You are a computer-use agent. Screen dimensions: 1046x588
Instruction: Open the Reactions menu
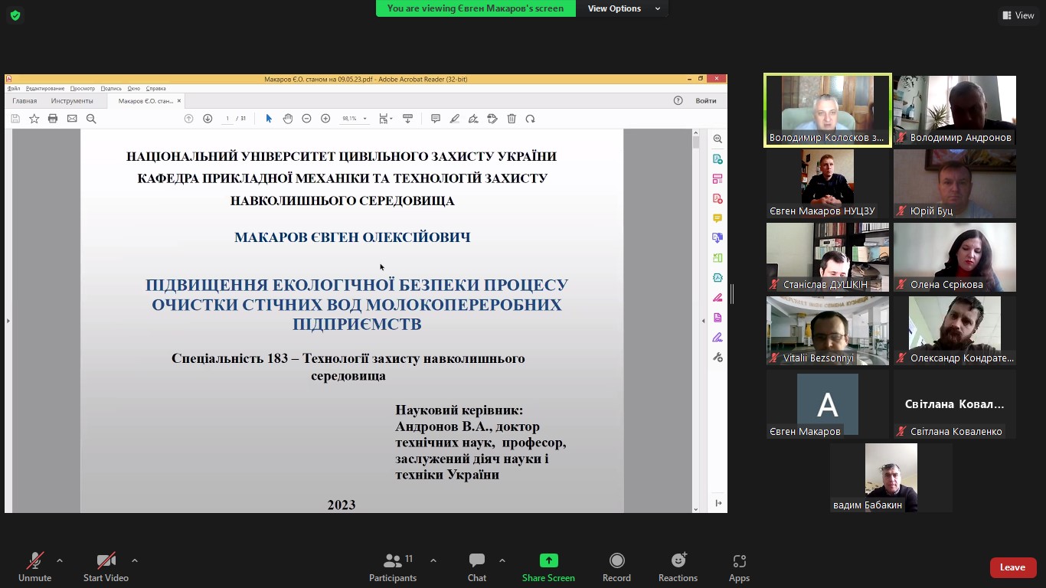pos(678,567)
